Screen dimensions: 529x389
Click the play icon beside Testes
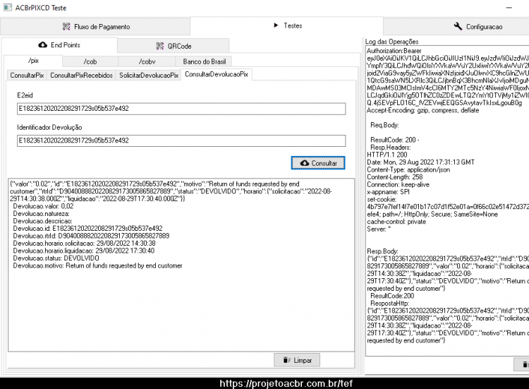(x=276, y=25)
